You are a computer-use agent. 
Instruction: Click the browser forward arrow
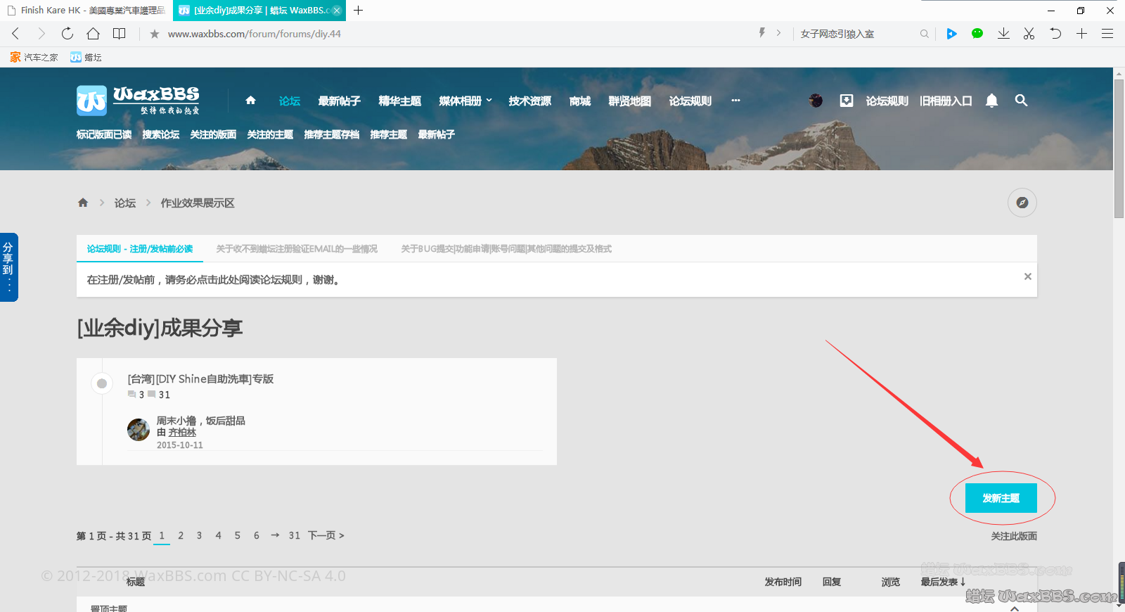pyautogui.click(x=41, y=33)
